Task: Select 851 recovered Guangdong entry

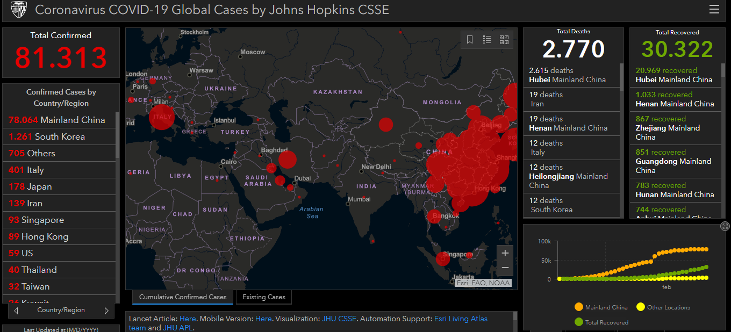Action: pos(675,161)
